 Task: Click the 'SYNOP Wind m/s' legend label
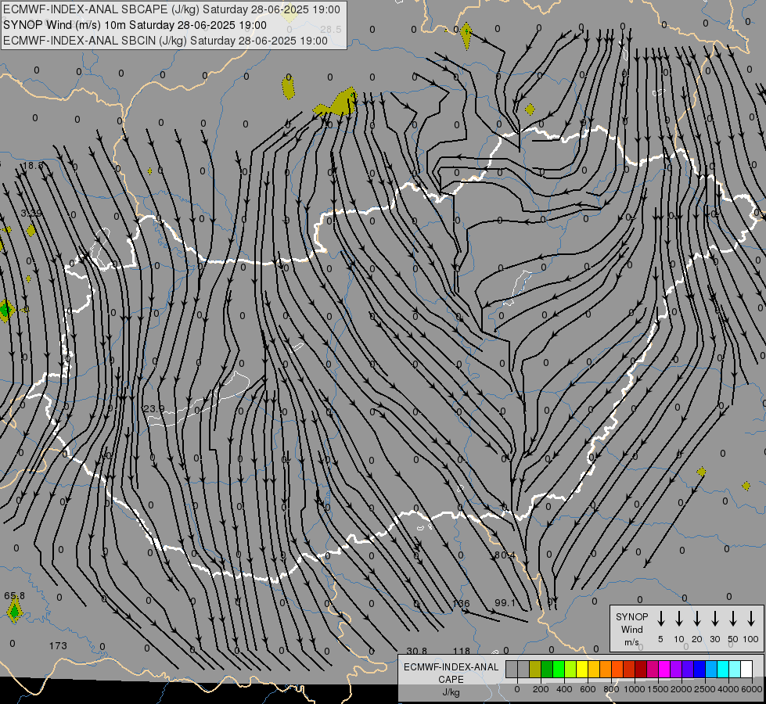[x=631, y=629]
